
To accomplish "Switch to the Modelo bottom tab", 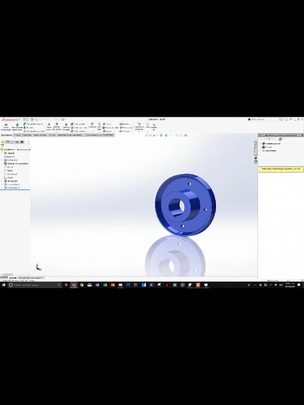I will tap(12, 278).
